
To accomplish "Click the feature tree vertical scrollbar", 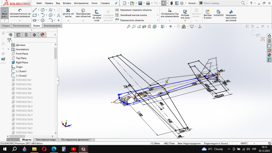I will [x=56, y=53].
